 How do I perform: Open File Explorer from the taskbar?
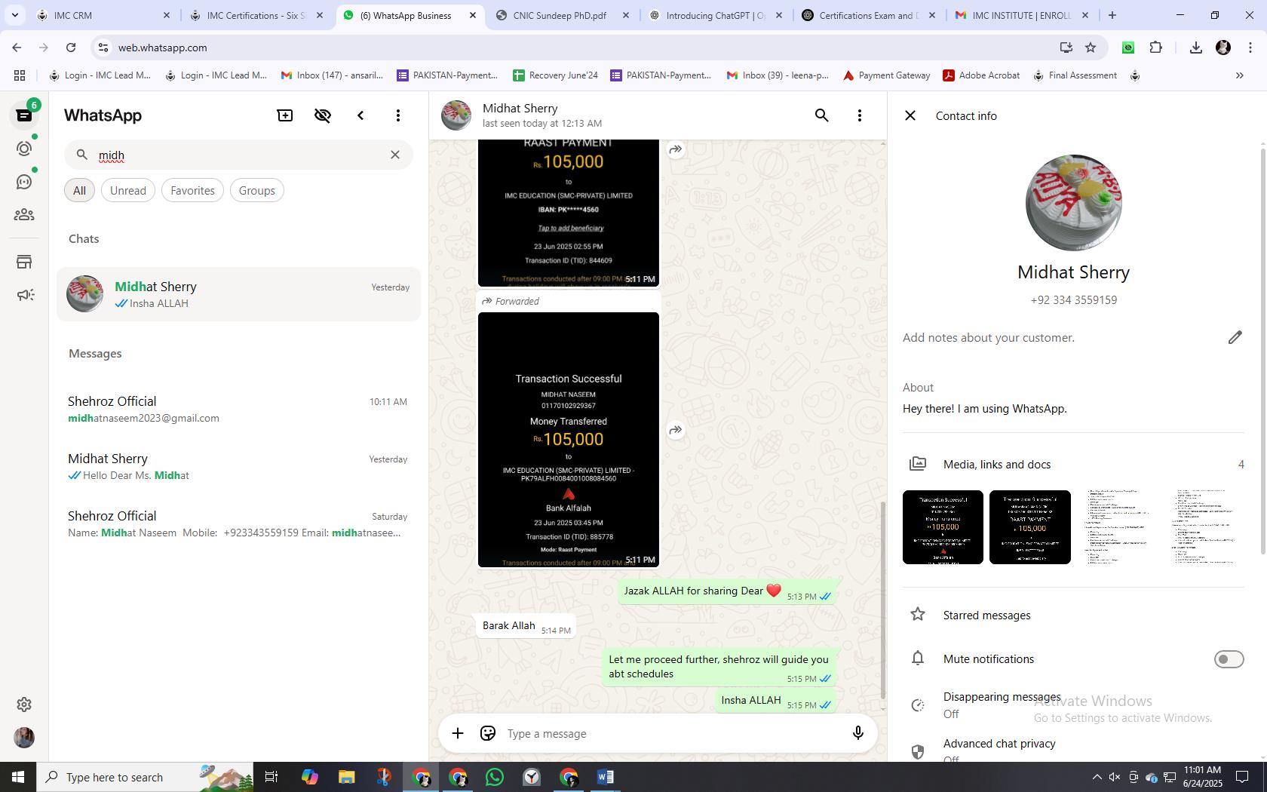[x=346, y=777]
